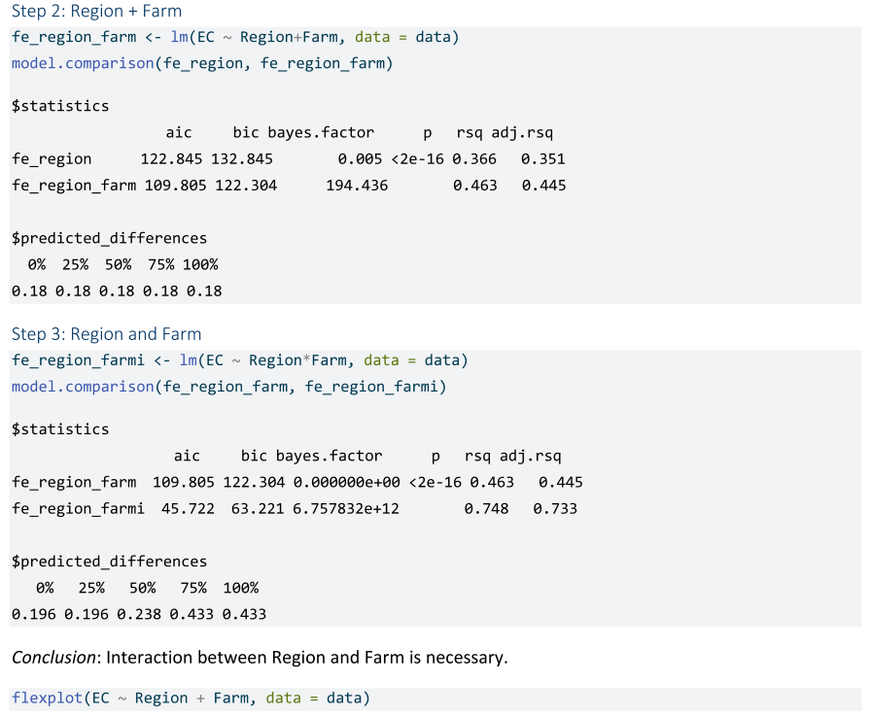Click model.comparison in the Step 2 code

(83, 64)
